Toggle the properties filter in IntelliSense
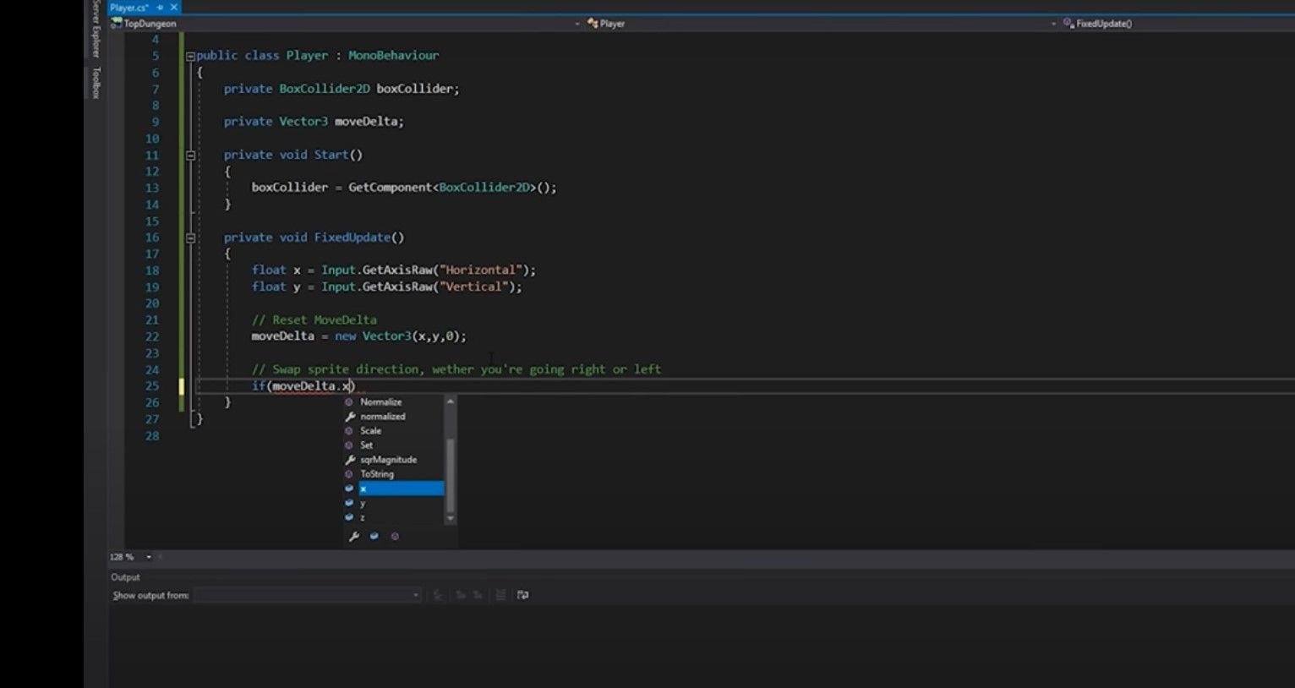Viewport: 1295px width, 688px height. click(x=354, y=537)
